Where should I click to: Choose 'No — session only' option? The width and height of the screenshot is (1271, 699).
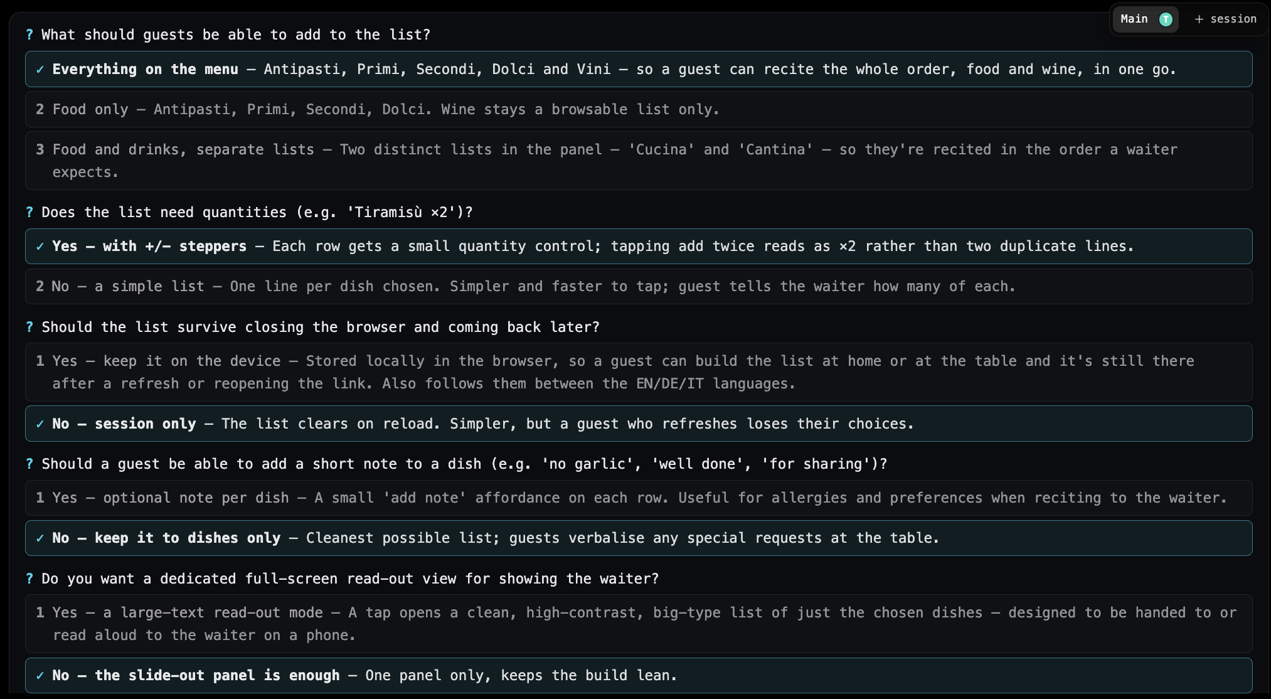[x=639, y=424]
